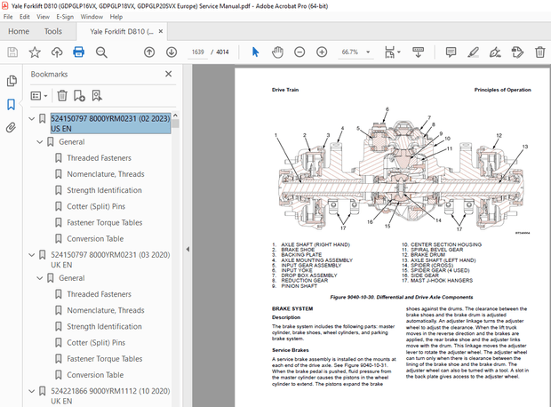The image size is (551, 407).
Task: Click the Save file icon
Action: click(12, 52)
